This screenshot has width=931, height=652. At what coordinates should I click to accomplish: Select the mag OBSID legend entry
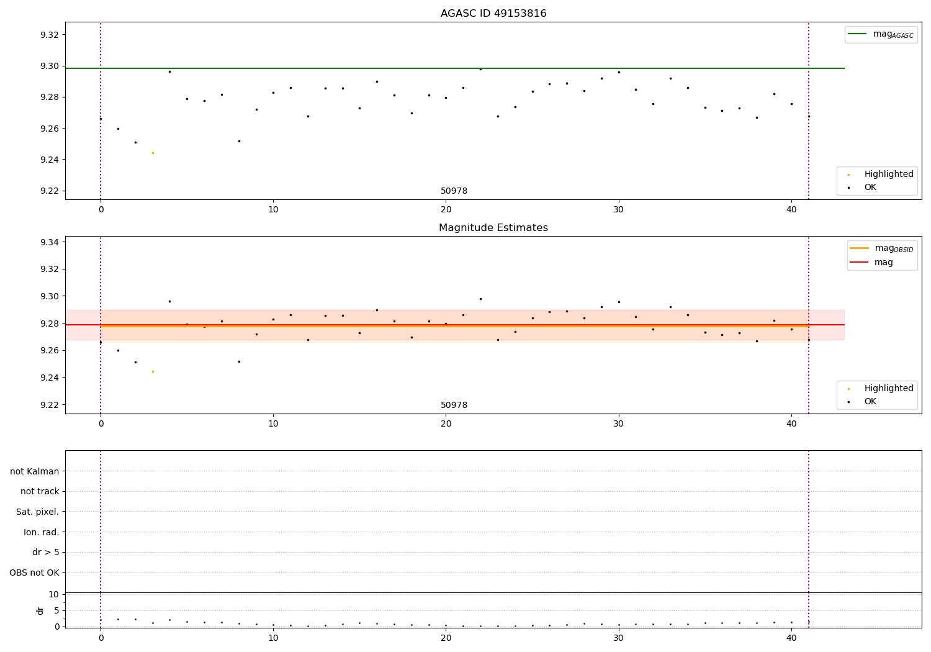(x=881, y=248)
